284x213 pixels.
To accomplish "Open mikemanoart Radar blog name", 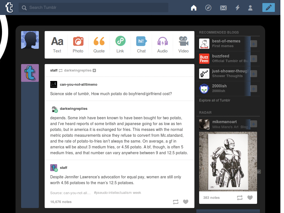I will tap(224, 122).
